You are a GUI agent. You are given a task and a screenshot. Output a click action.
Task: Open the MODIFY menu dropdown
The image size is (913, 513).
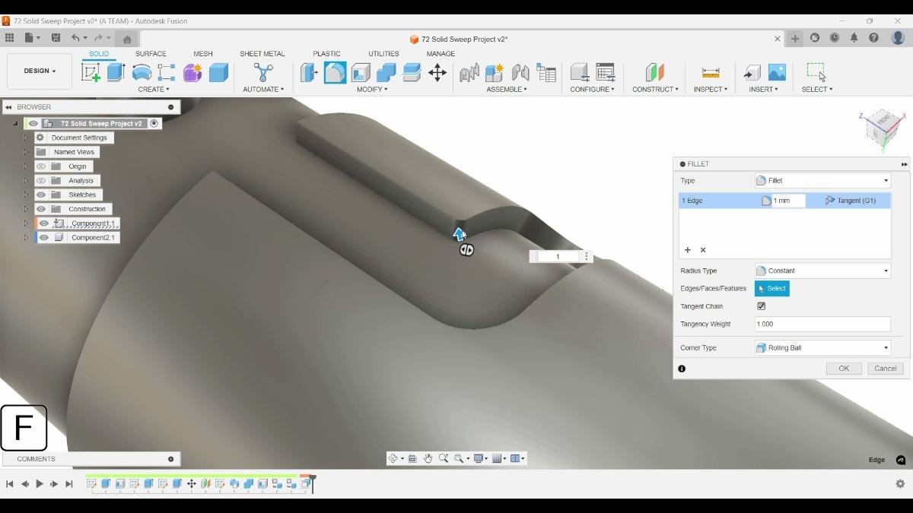(372, 90)
